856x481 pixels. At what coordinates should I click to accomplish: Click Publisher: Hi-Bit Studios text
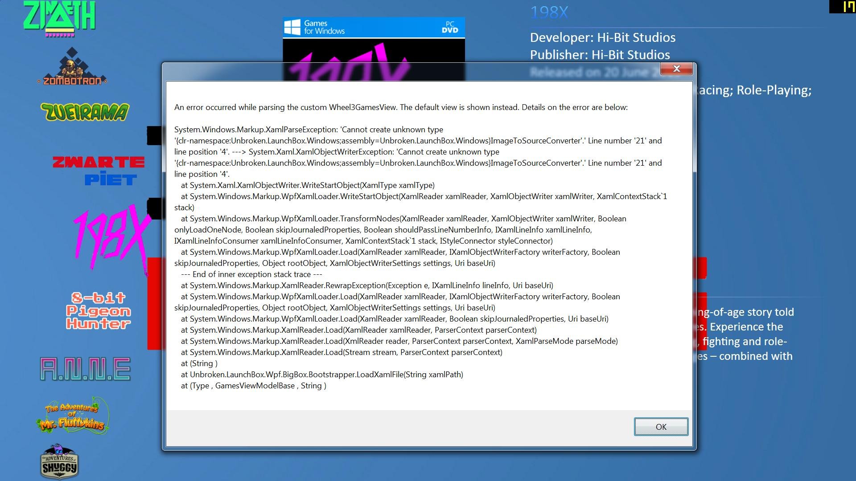coord(600,55)
